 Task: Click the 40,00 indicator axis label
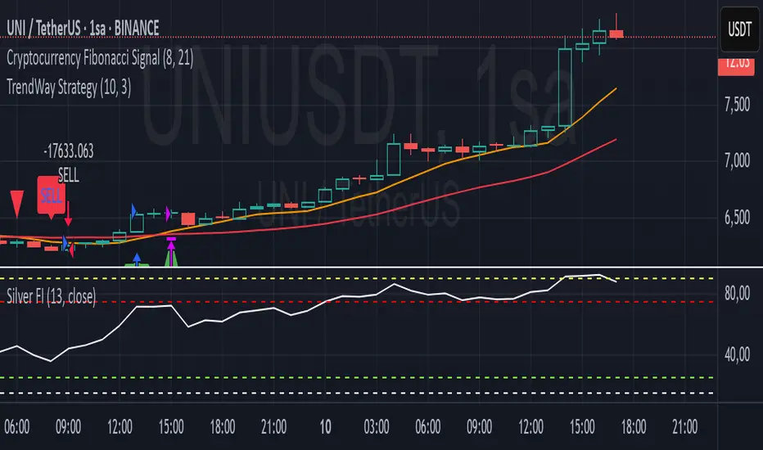[x=737, y=354]
